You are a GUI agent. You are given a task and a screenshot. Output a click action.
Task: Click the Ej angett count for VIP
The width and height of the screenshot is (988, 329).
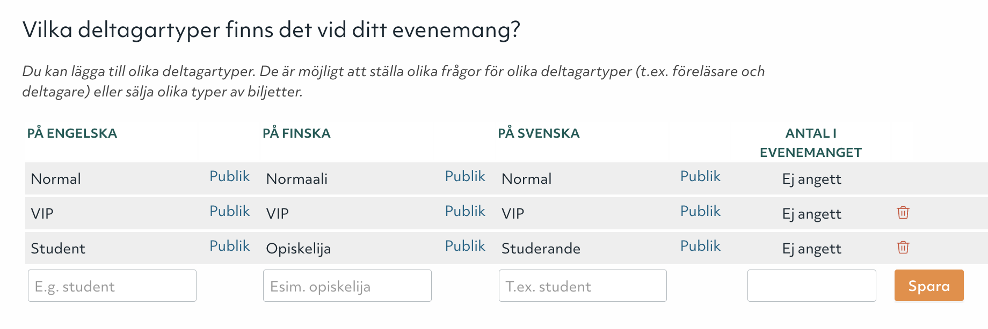pyautogui.click(x=811, y=214)
